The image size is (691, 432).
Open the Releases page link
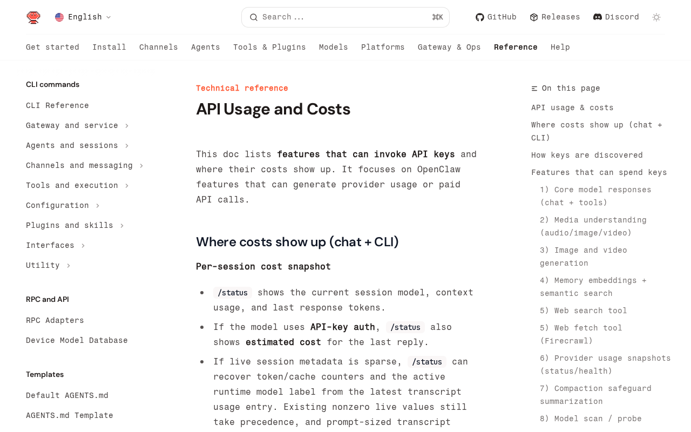tap(554, 17)
